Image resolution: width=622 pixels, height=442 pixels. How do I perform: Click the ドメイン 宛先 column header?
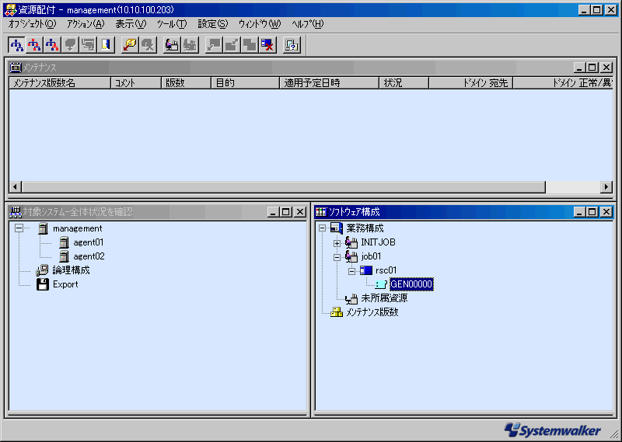(x=471, y=83)
